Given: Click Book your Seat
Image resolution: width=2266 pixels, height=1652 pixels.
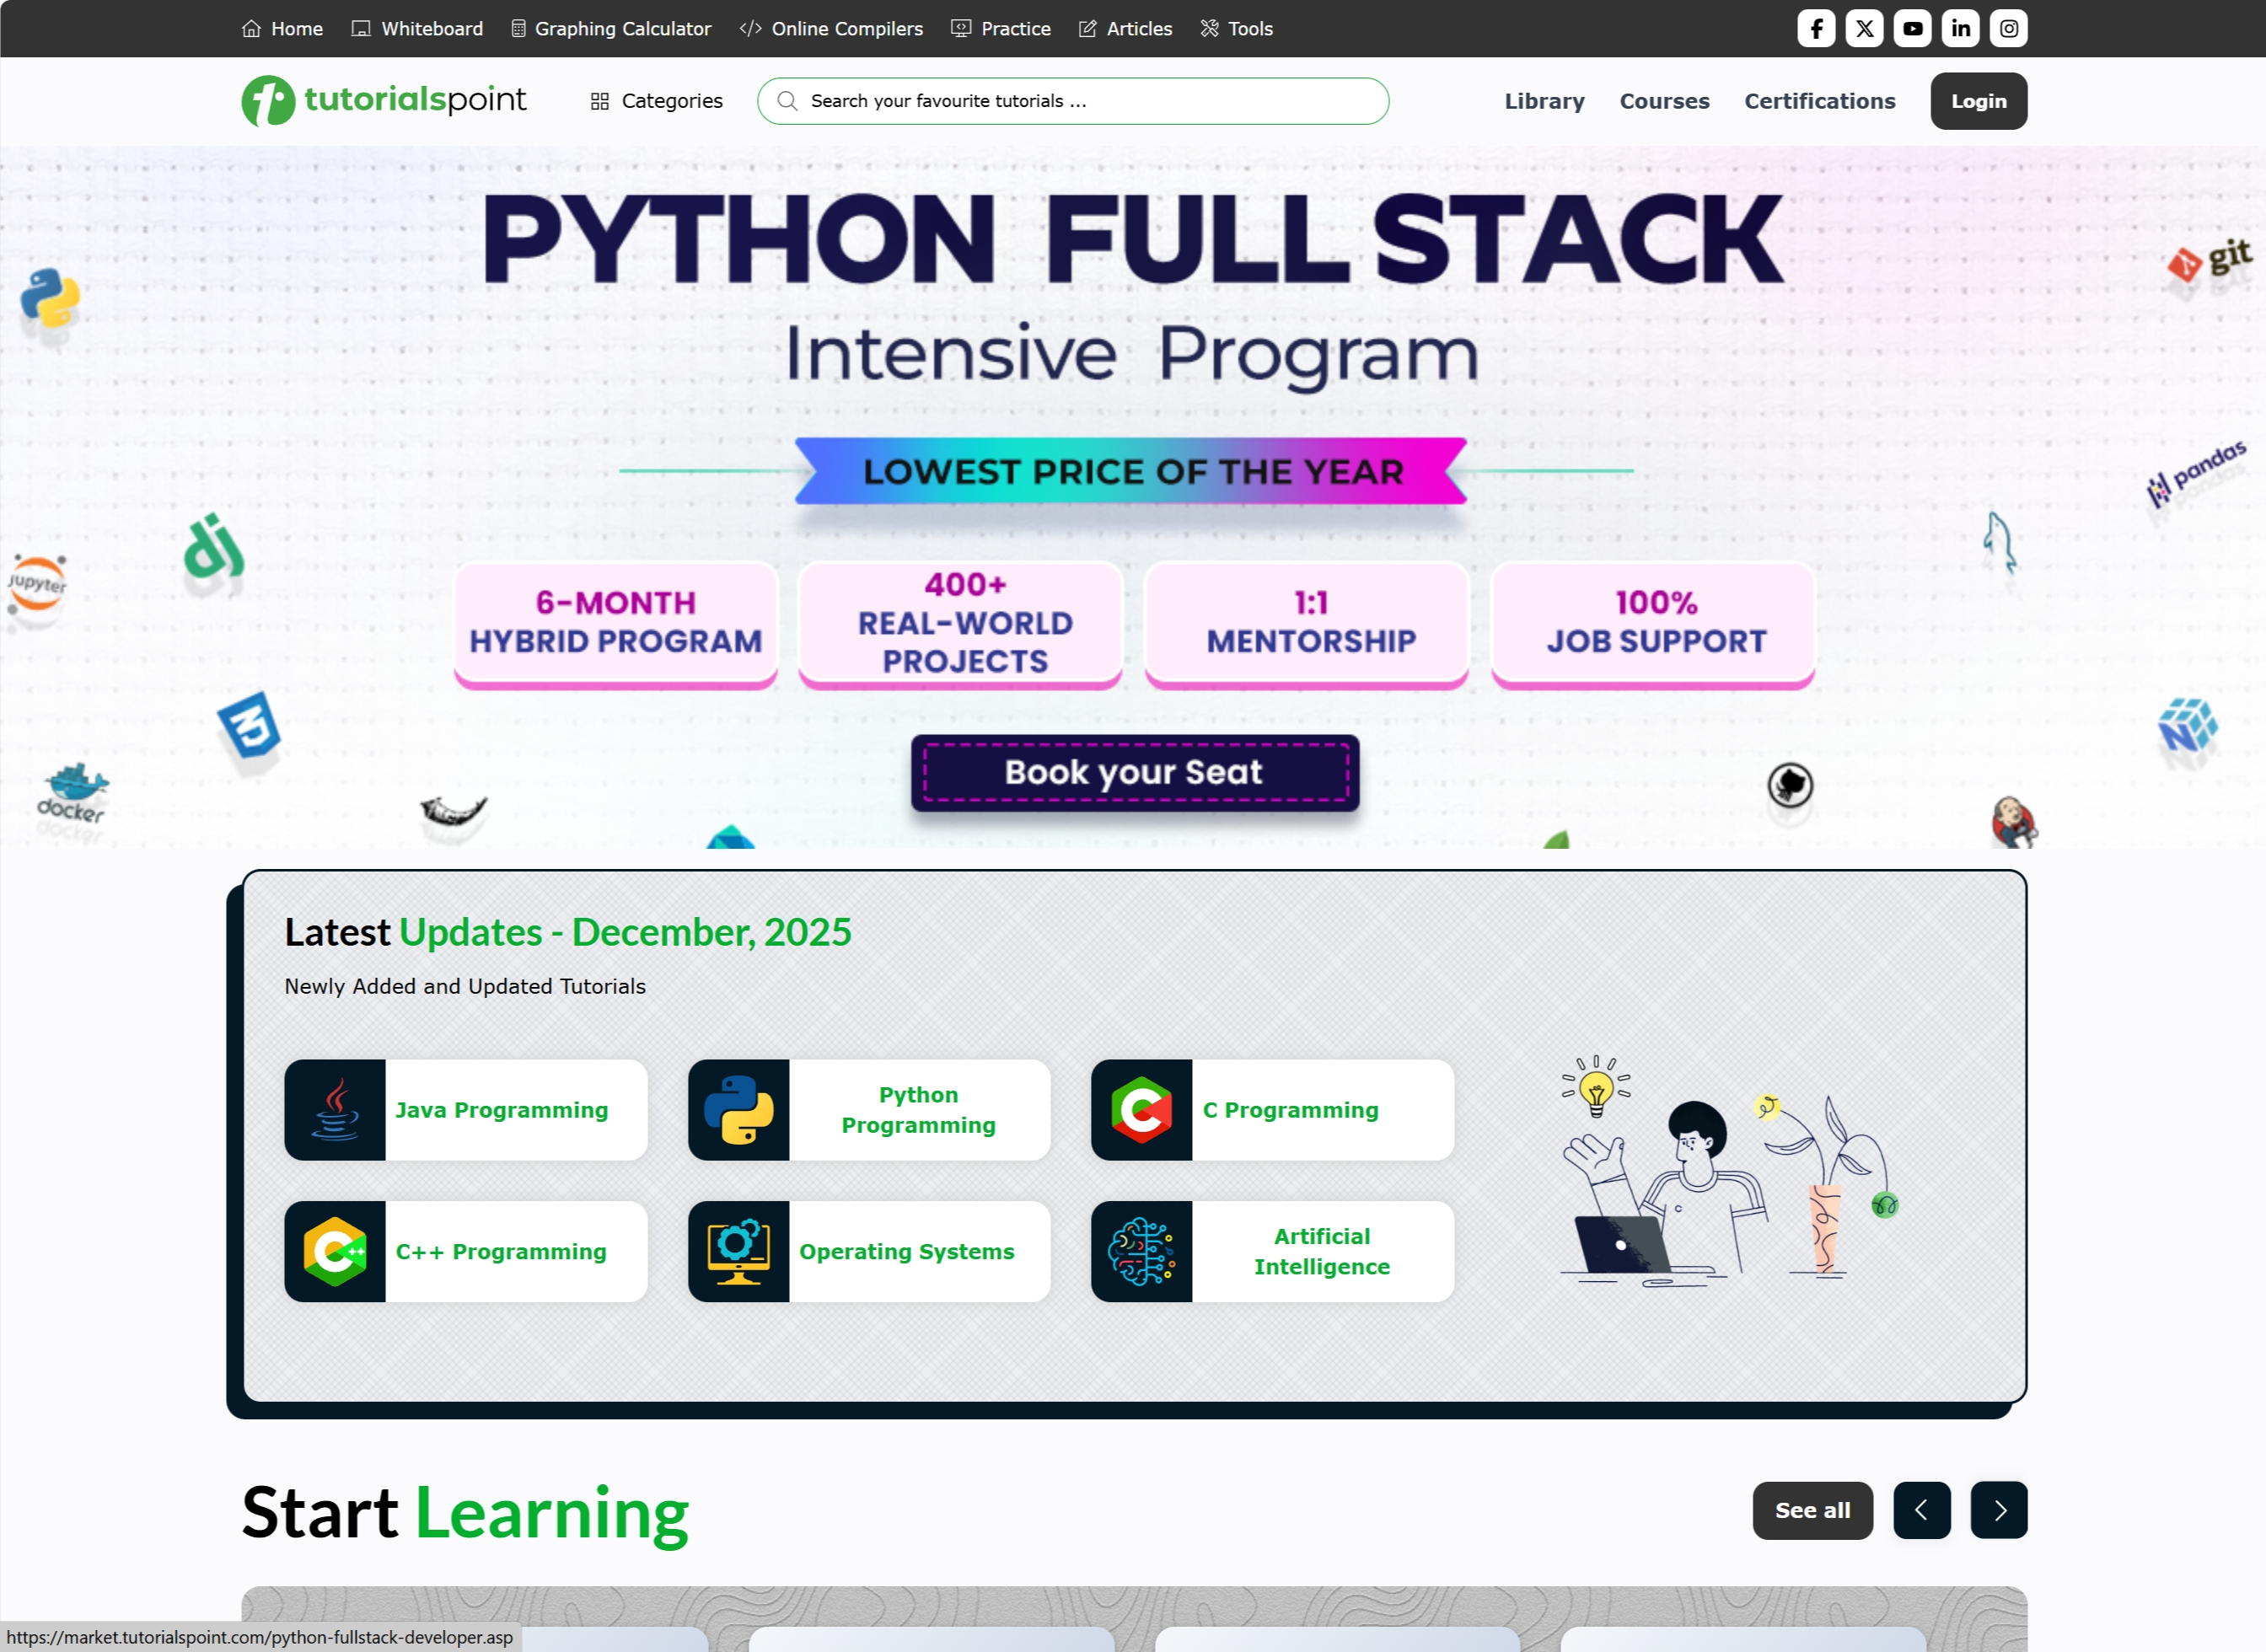Looking at the screenshot, I should click(1135, 772).
